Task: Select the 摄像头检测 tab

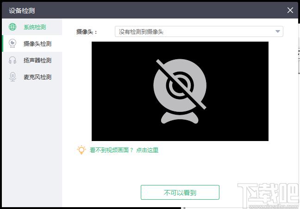Action: 32,43
